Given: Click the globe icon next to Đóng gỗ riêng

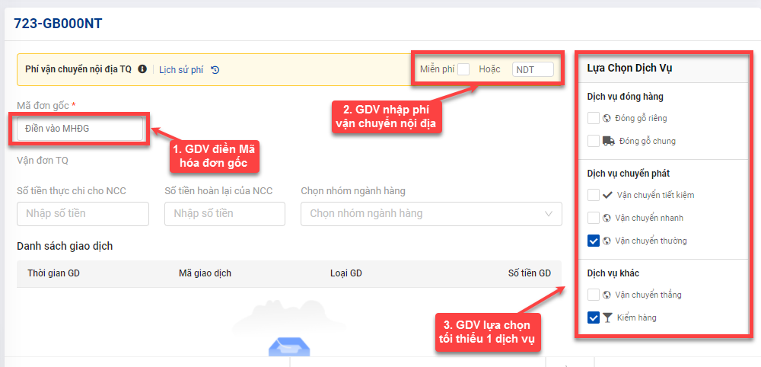Looking at the screenshot, I should click(607, 118).
